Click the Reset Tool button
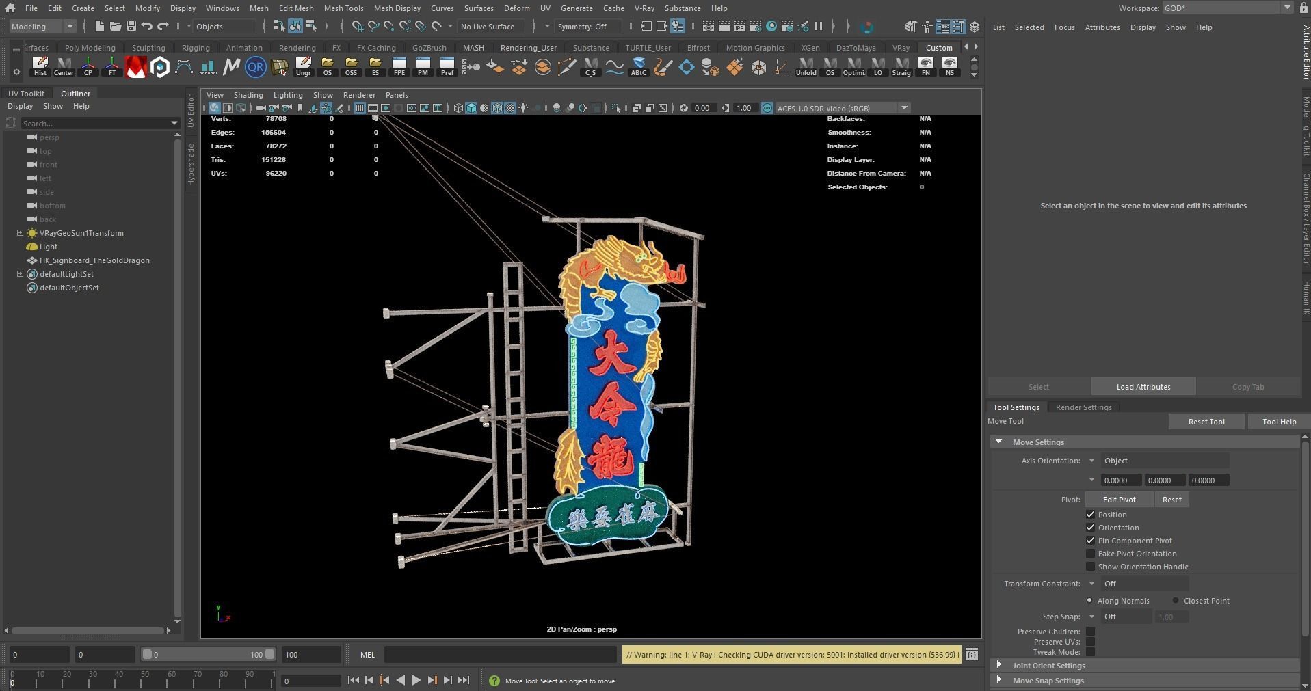This screenshot has height=691, width=1311. click(1206, 422)
